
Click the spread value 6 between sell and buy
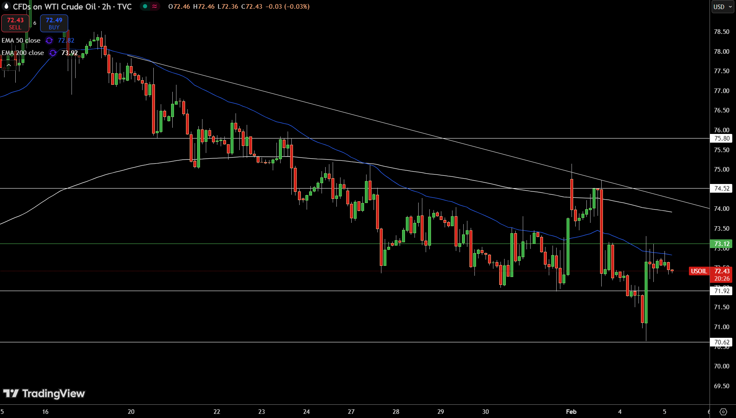(35, 23)
